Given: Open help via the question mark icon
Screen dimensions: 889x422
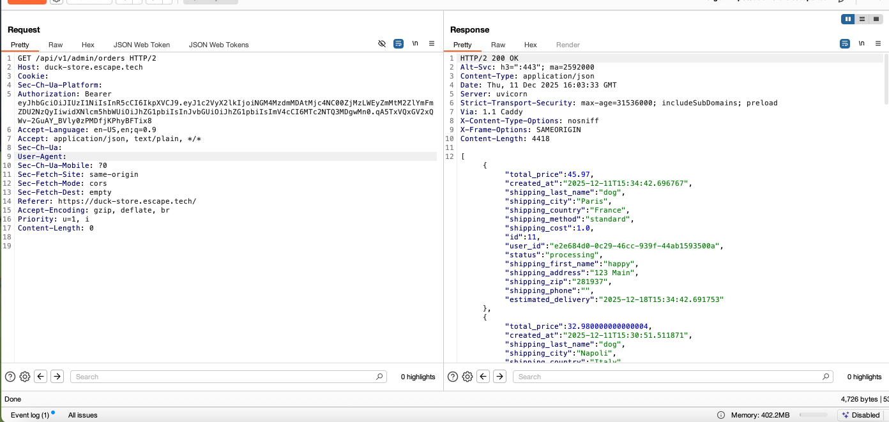Looking at the screenshot, I should coord(10,376).
